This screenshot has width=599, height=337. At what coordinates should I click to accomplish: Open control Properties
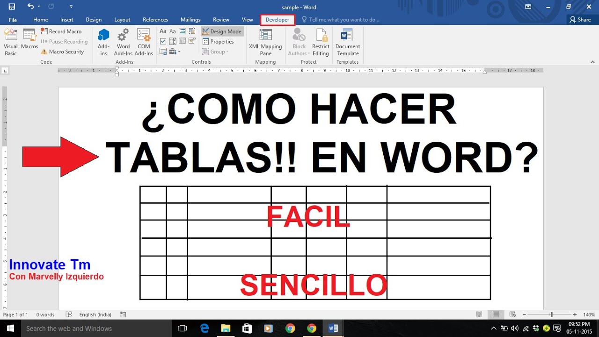[219, 42]
